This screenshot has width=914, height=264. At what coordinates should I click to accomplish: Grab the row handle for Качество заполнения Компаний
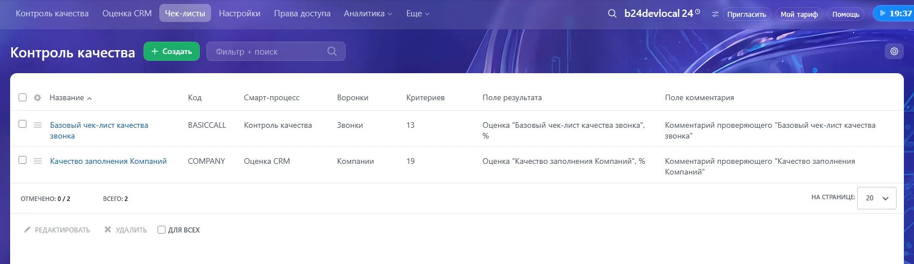pos(38,161)
